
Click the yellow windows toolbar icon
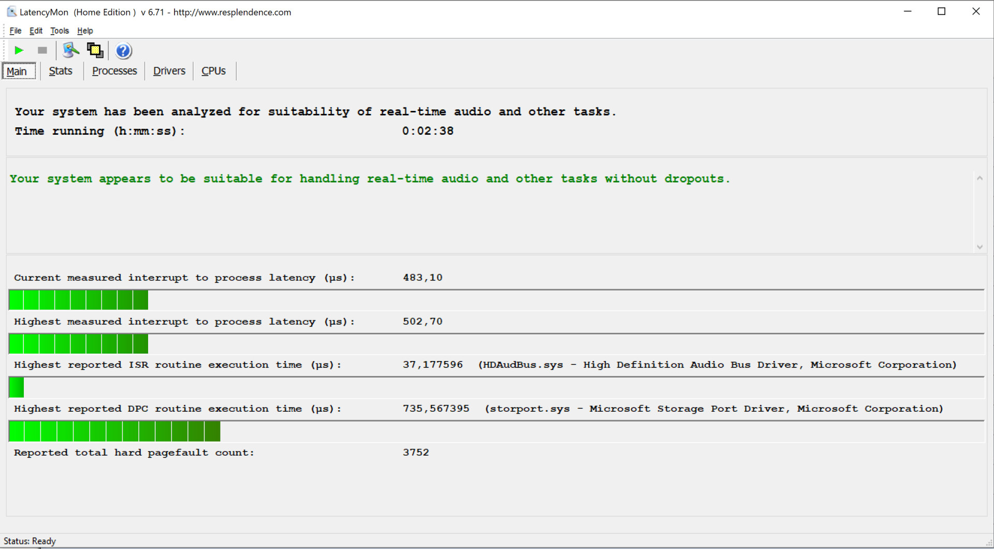coord(95,50)
